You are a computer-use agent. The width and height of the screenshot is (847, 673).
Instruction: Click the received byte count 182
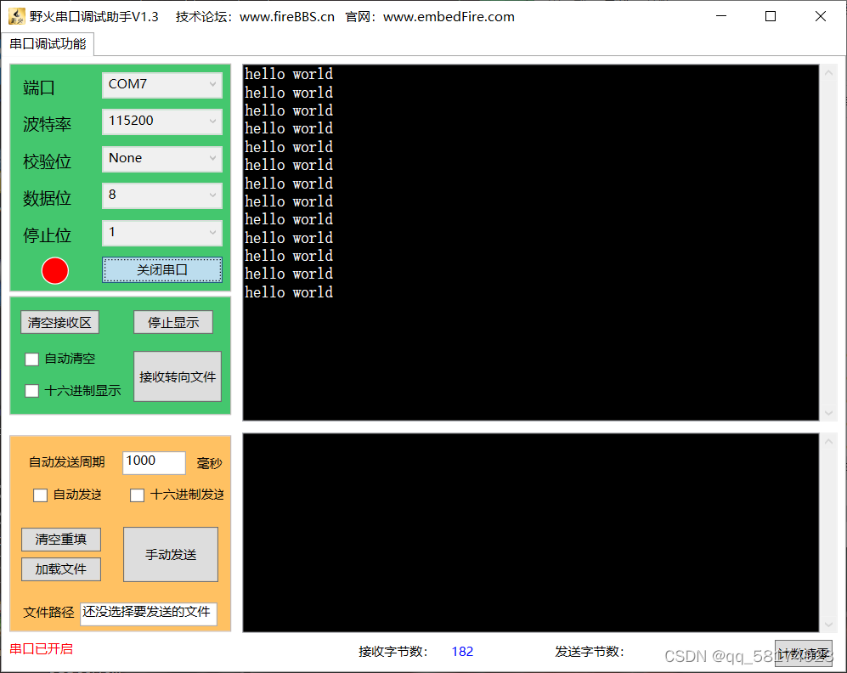point(462,652)
